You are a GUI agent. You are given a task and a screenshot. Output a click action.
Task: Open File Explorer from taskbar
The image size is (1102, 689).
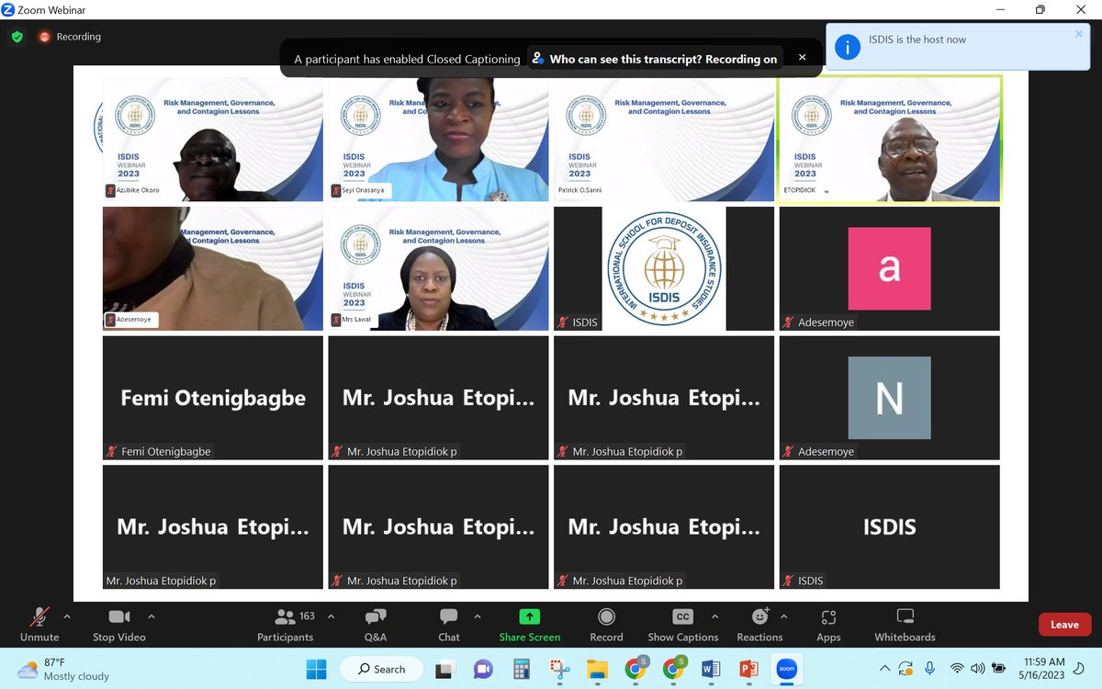click(597, 669)
